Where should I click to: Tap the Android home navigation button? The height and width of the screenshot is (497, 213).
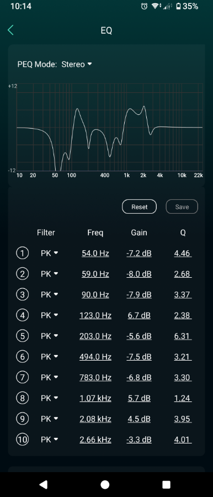(x=105, y=484)
